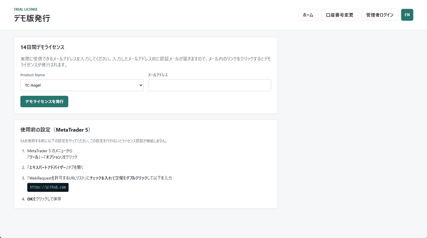Expand the Product Name TC-Angel dropdown
The image size is (427, 238).
tap(82, 85)
